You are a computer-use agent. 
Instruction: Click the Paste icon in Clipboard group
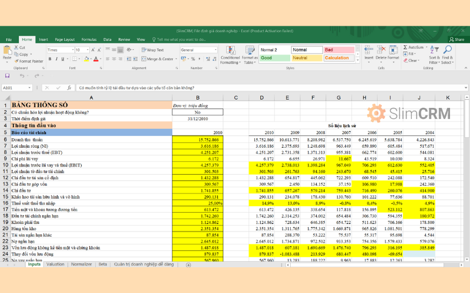[6, 50]
